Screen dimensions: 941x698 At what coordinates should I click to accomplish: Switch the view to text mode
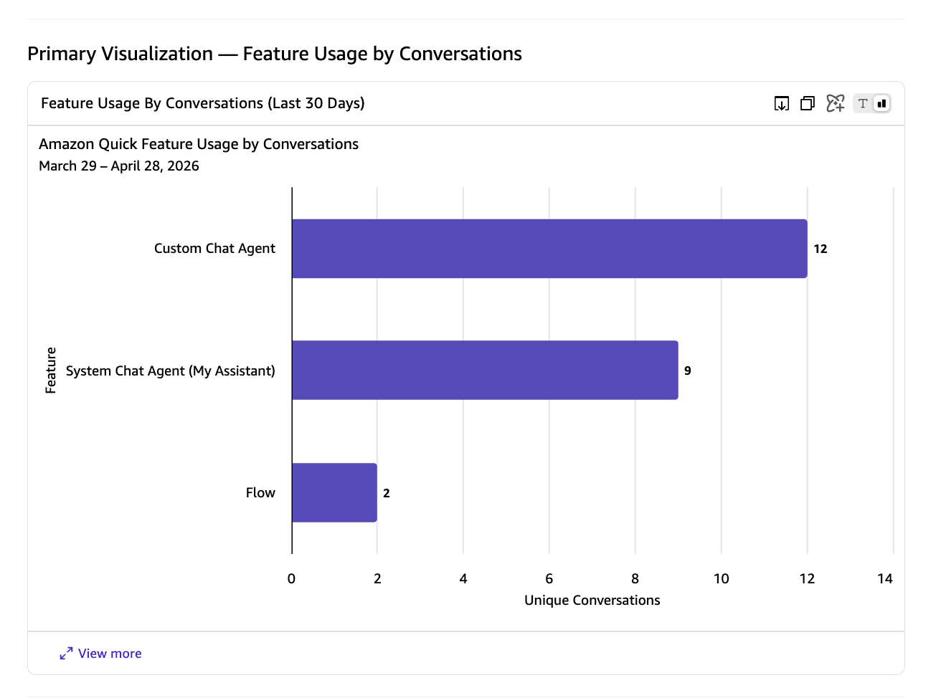tap(863, 103)
